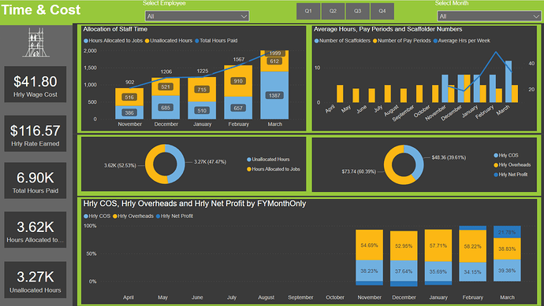Select January 715 unallocated hours segment
Image resolution: width=544 pixels, height=306 pixels.
click(x=202, y=90)
